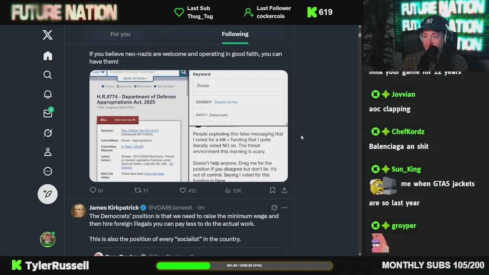This screenshot has height=275, width=489.
Task: Switch to the For you tab
Action: coord(120,34)
